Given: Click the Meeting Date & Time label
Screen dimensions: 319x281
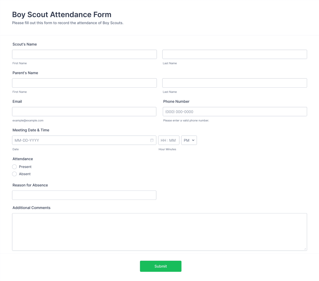Looking at the screenshot, I should [x=31, y=130].
